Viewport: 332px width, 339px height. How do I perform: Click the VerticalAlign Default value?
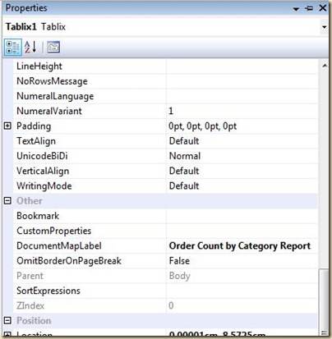(184, 171)
